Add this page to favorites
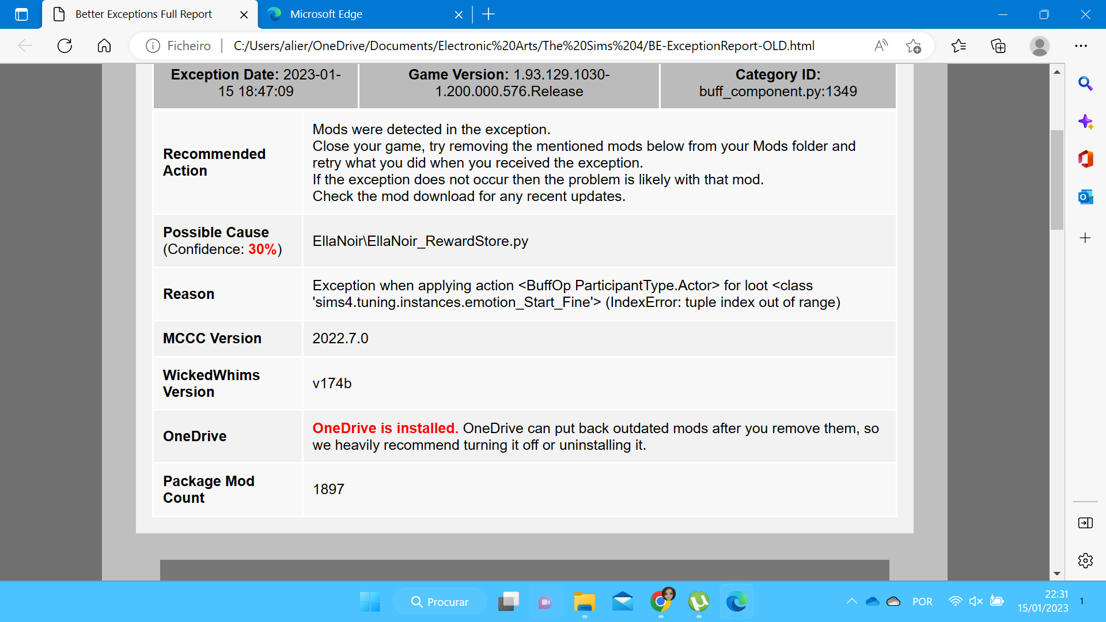Screen dimensions: 1106x622 914,45
